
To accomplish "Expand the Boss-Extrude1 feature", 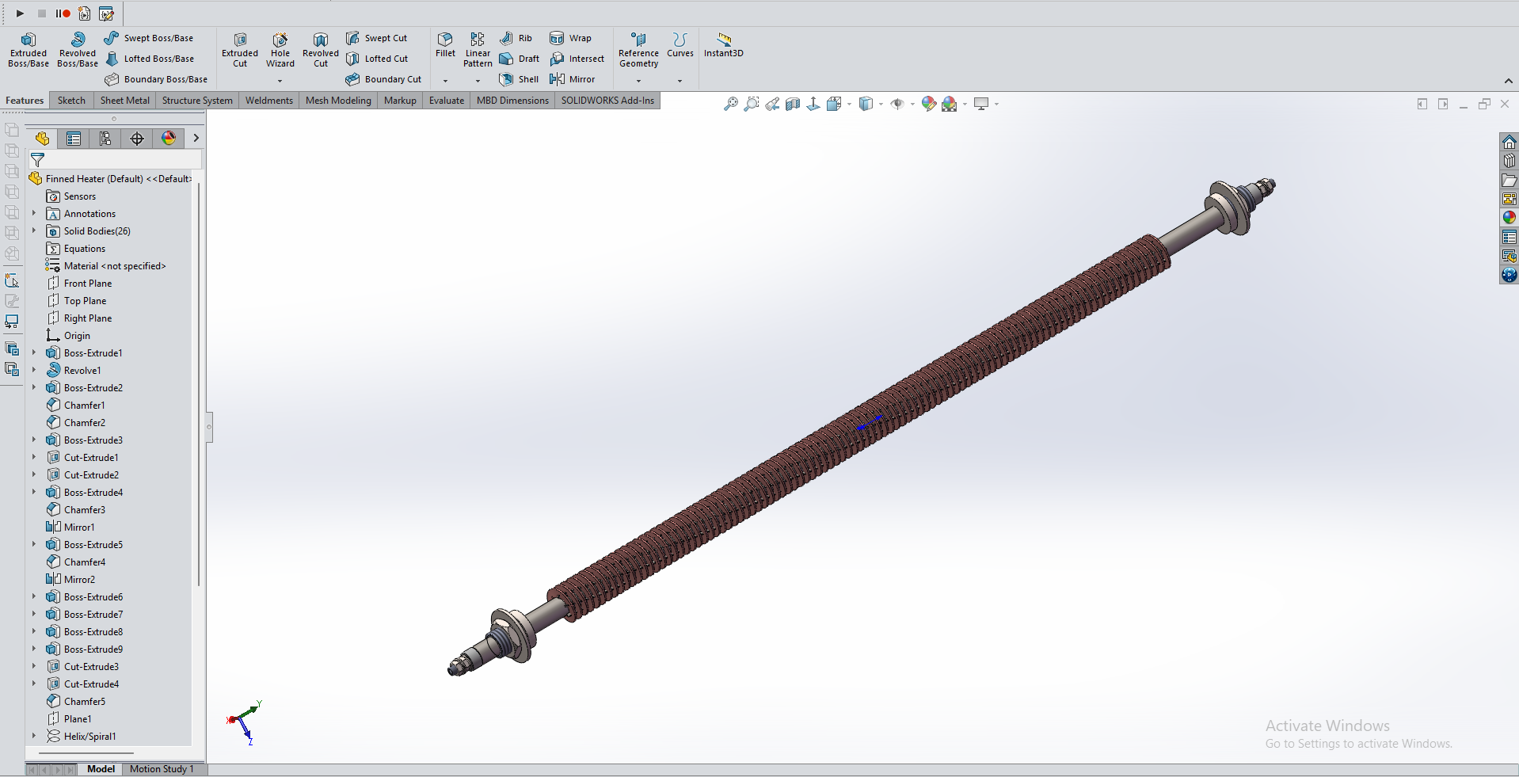I will click(34, 353).
